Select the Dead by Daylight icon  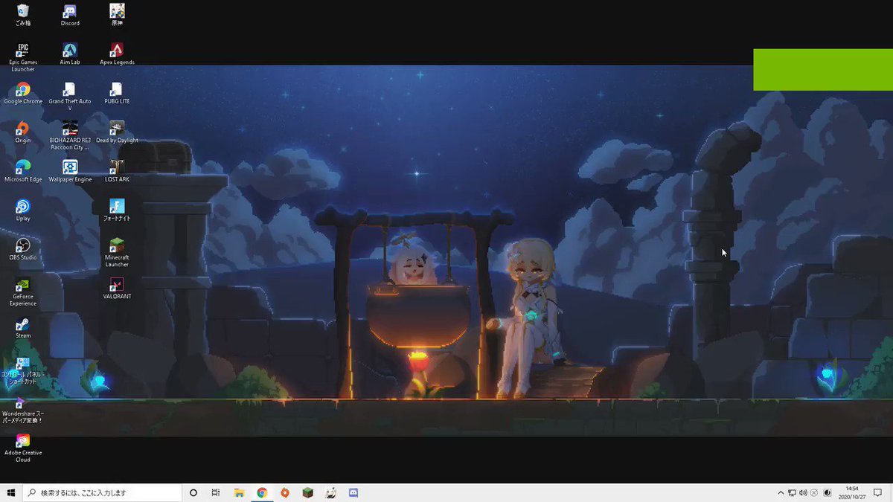pyautogui.click(x=117, y=132)
